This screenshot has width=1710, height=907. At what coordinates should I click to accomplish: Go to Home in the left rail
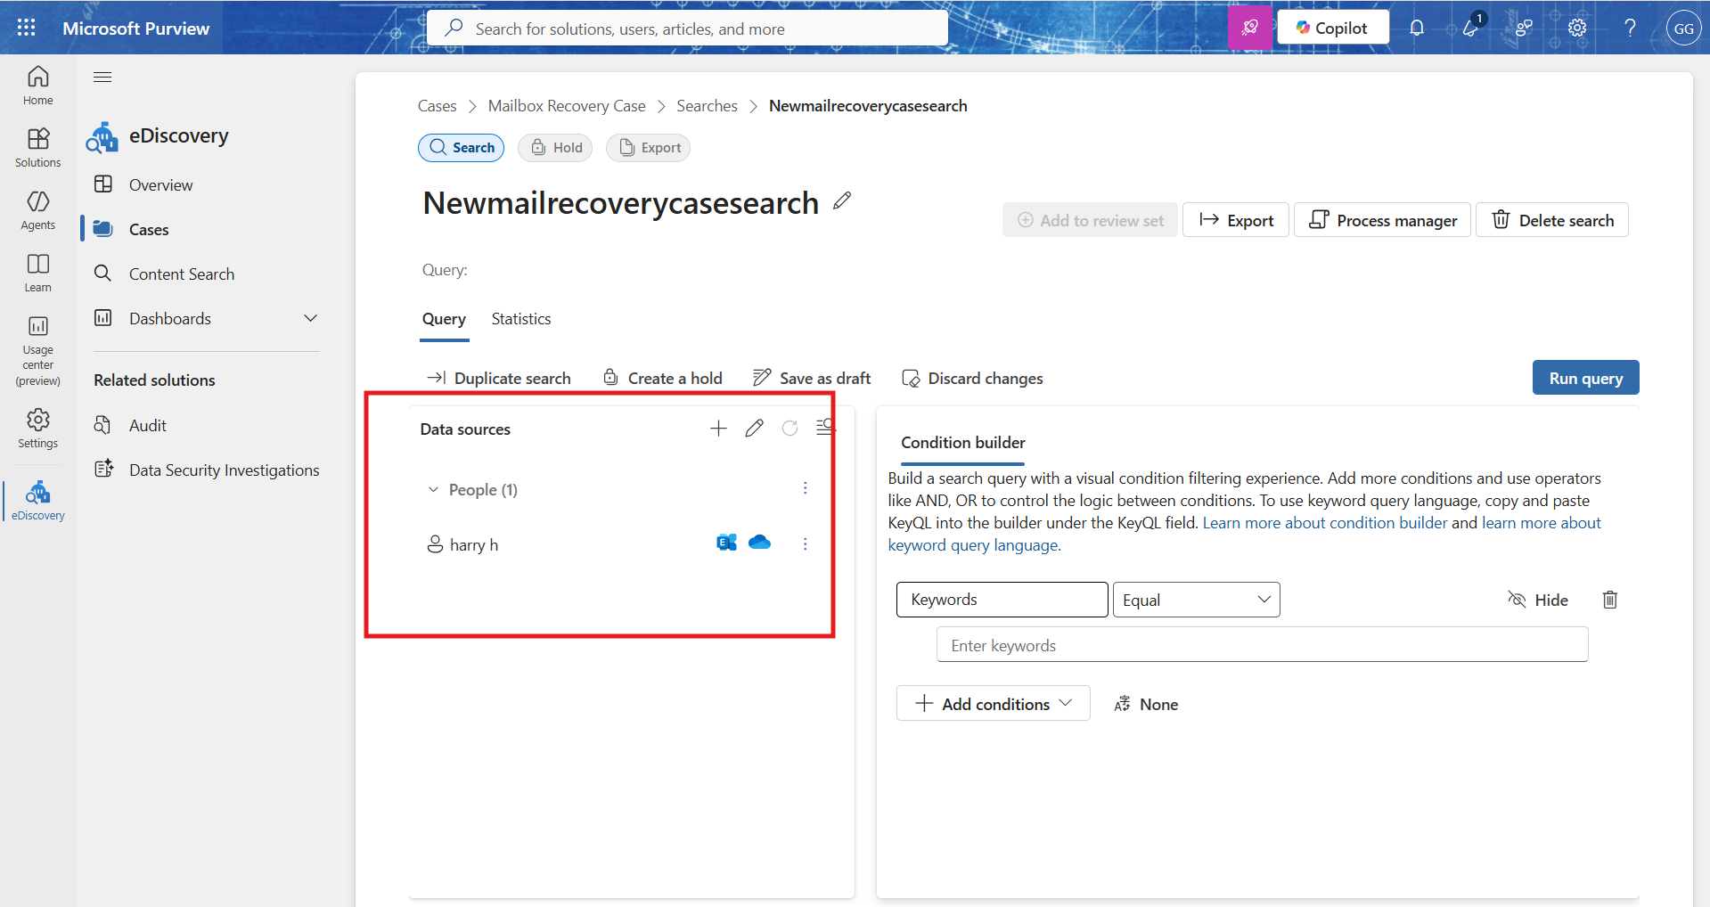37,86
